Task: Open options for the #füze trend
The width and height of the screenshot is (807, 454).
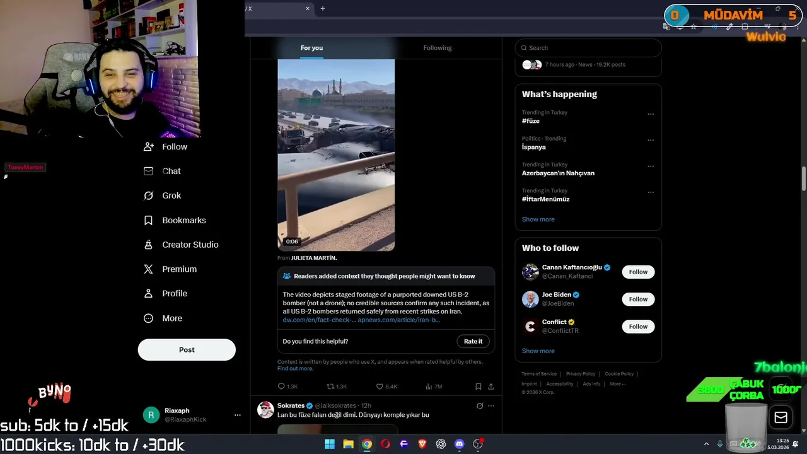Action: point(651,114)
